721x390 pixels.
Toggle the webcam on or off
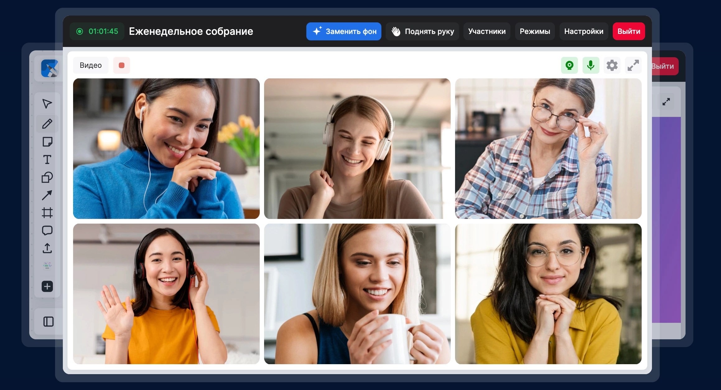[x=569, y=65]
